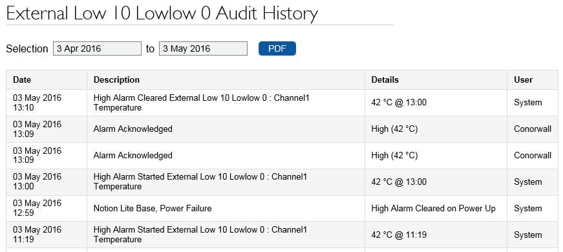Click the System user in the 11:19 row

tap(528, 235)
